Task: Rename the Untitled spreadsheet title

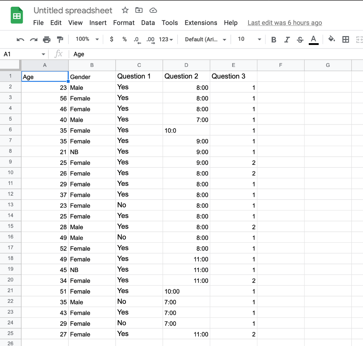Action: point(73,11)
